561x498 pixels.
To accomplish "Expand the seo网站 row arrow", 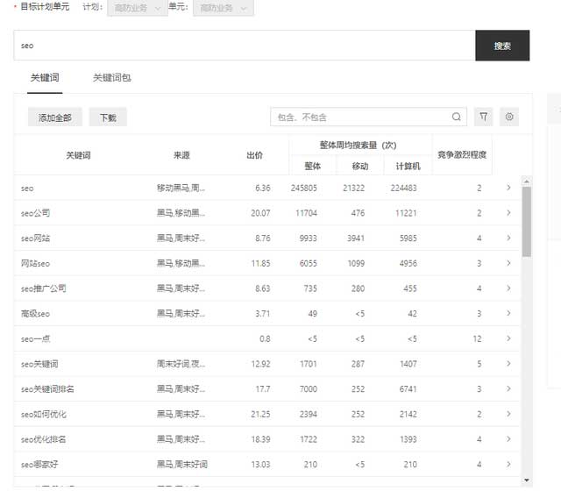I will [508, 238].
